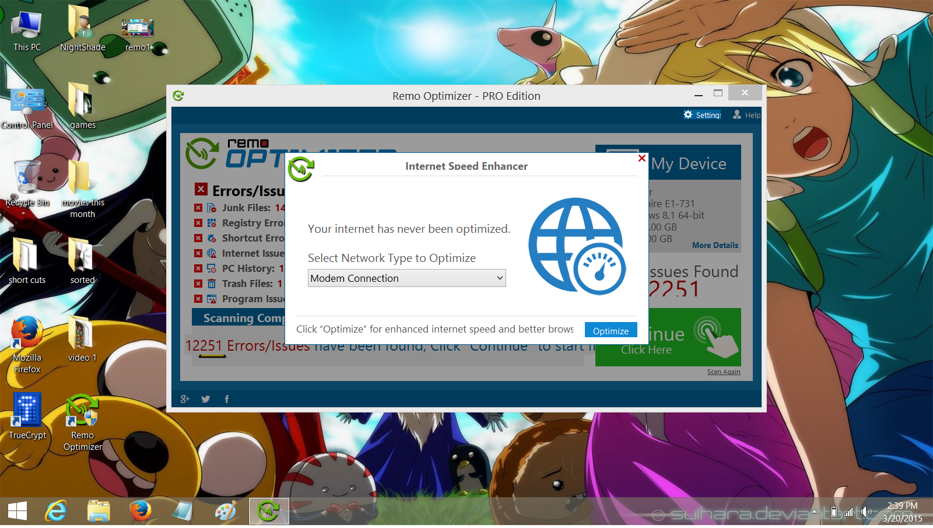Expand the Modem Connection network type dropdown
Viewport: 933px width, 528px height.
click(x=406, y=278)
